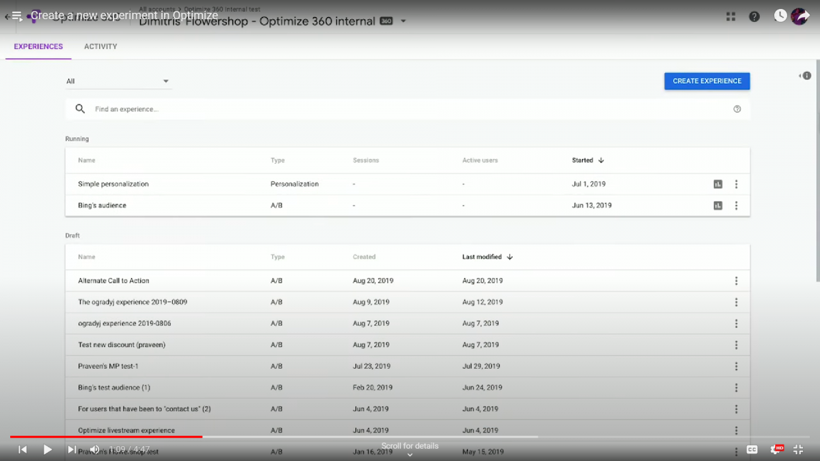Click the search magnifier icon
Image resolution: width=820 pixels, height=461 pixels.
click(x=80, y=109)
